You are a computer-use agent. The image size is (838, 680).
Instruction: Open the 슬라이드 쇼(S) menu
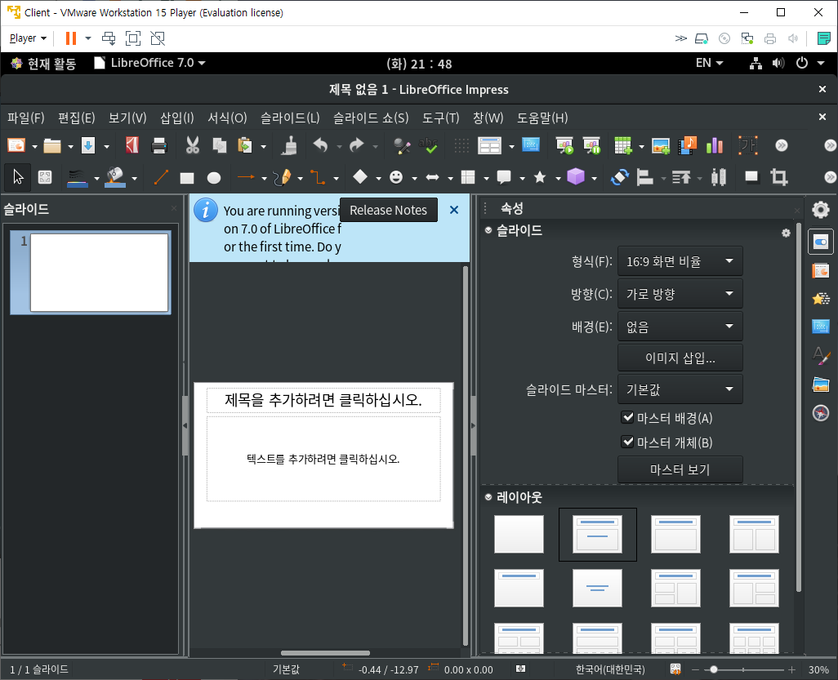pyautogui.click(x=371, y=118)
